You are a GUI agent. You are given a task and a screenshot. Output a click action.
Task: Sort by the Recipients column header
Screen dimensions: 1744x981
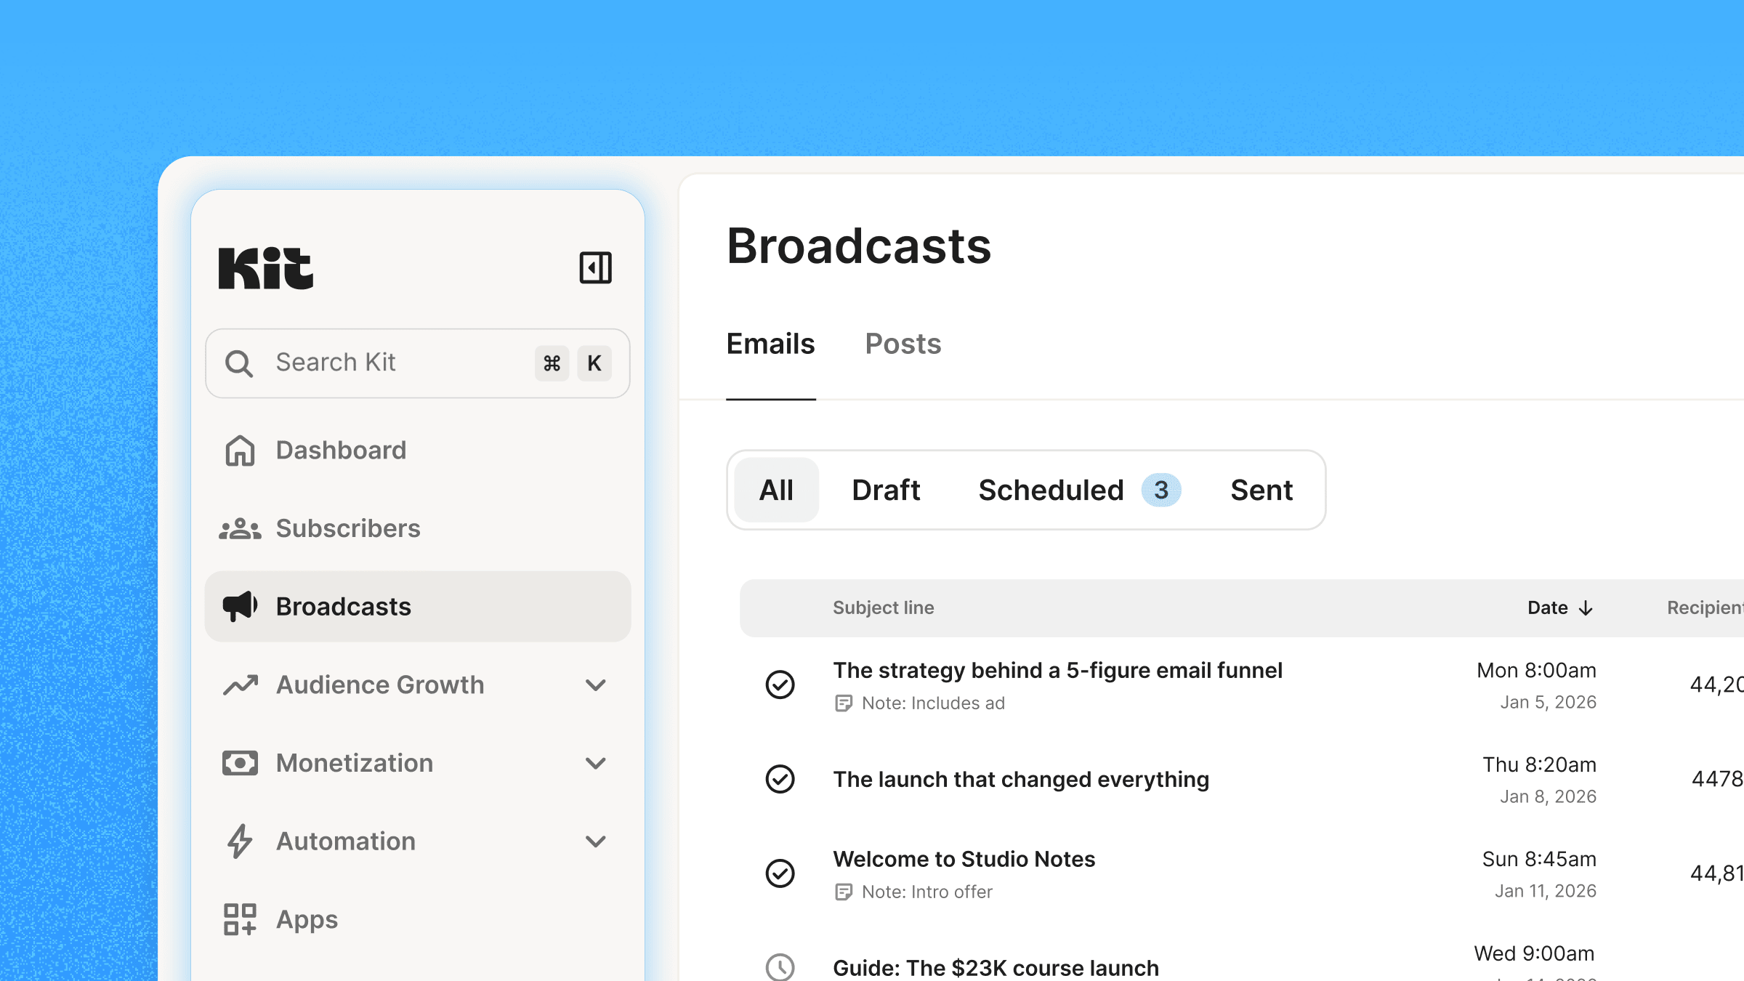tap(1705, 607)
